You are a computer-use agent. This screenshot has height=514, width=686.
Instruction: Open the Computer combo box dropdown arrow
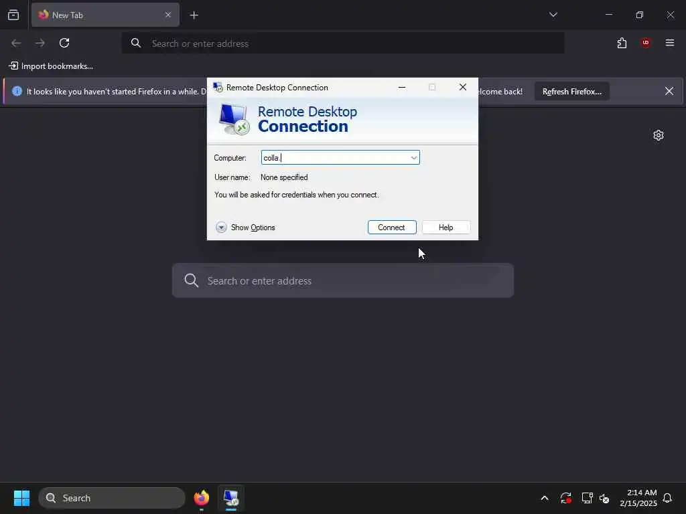[x=413, y=158]
